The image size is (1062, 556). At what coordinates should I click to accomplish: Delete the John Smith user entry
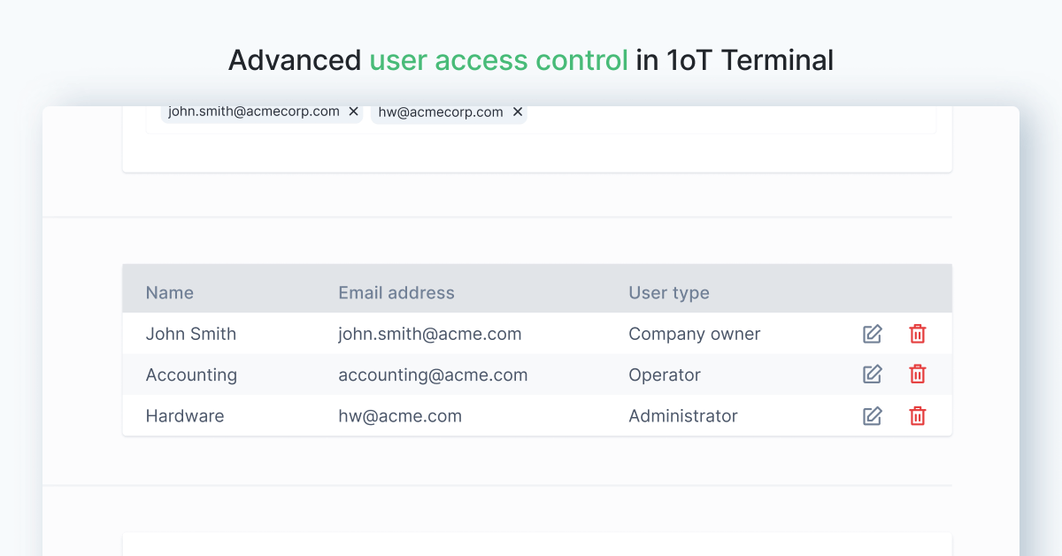pyautogui.click(x=918, y=334)
